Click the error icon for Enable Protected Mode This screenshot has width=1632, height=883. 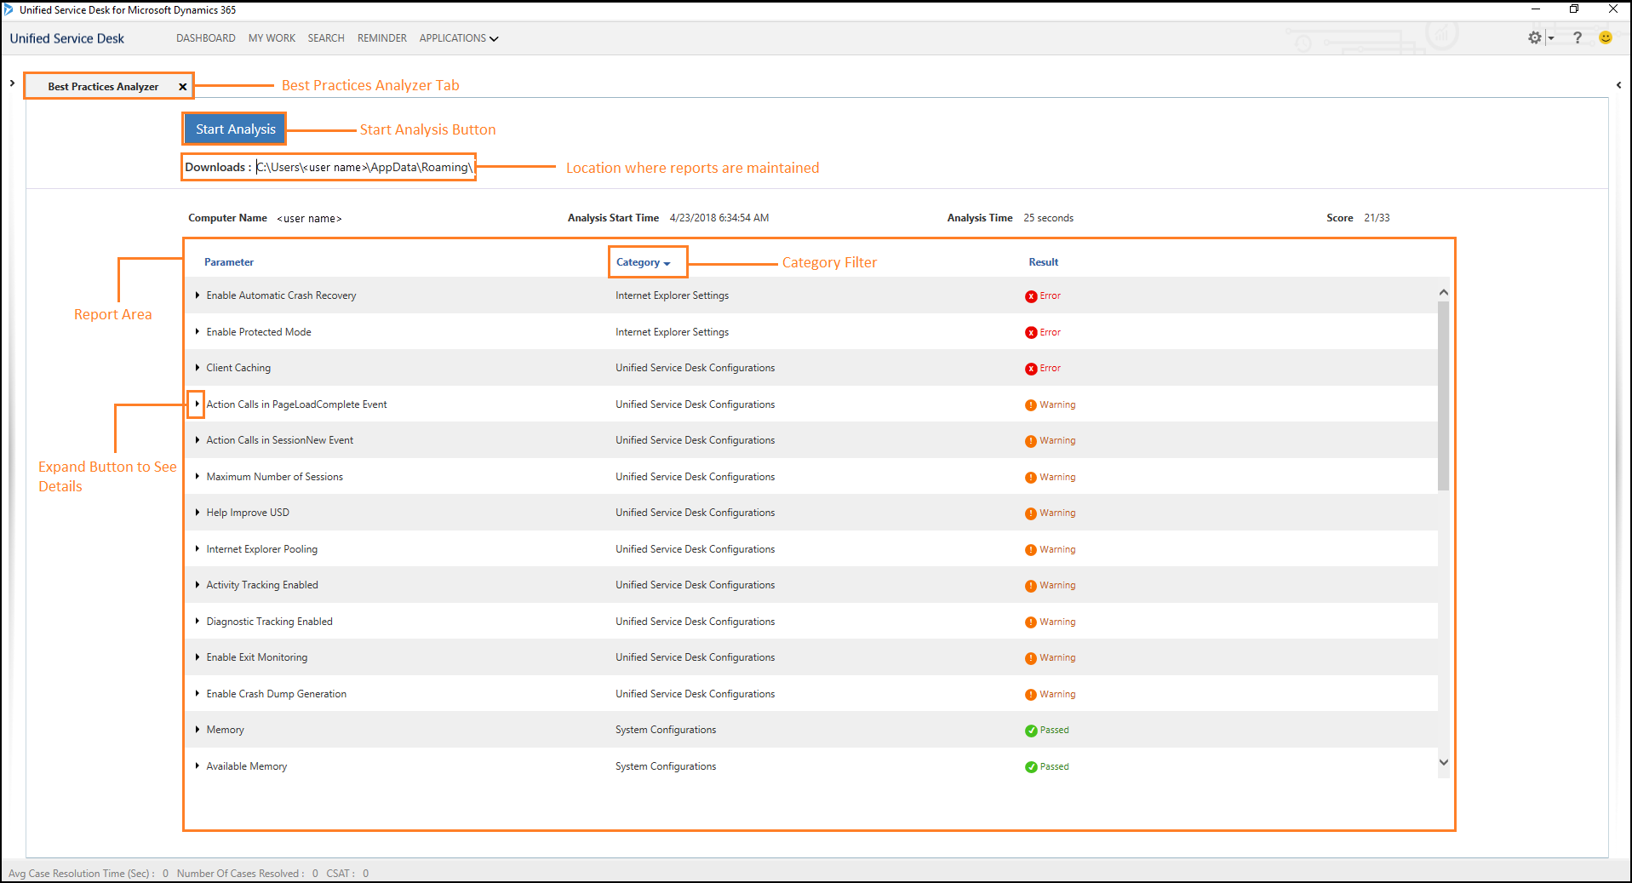1031,333
